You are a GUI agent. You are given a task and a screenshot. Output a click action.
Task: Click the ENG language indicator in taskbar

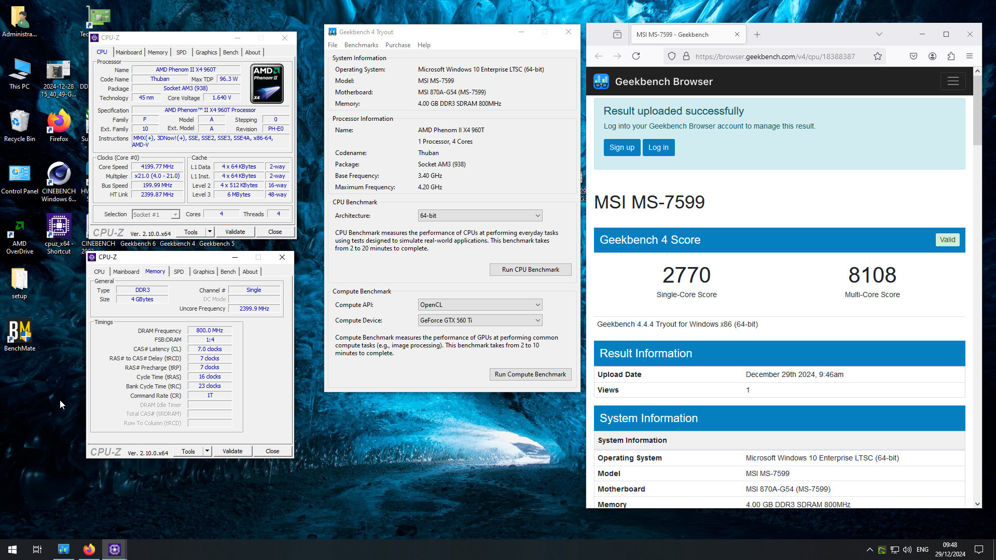pos(922,550)
